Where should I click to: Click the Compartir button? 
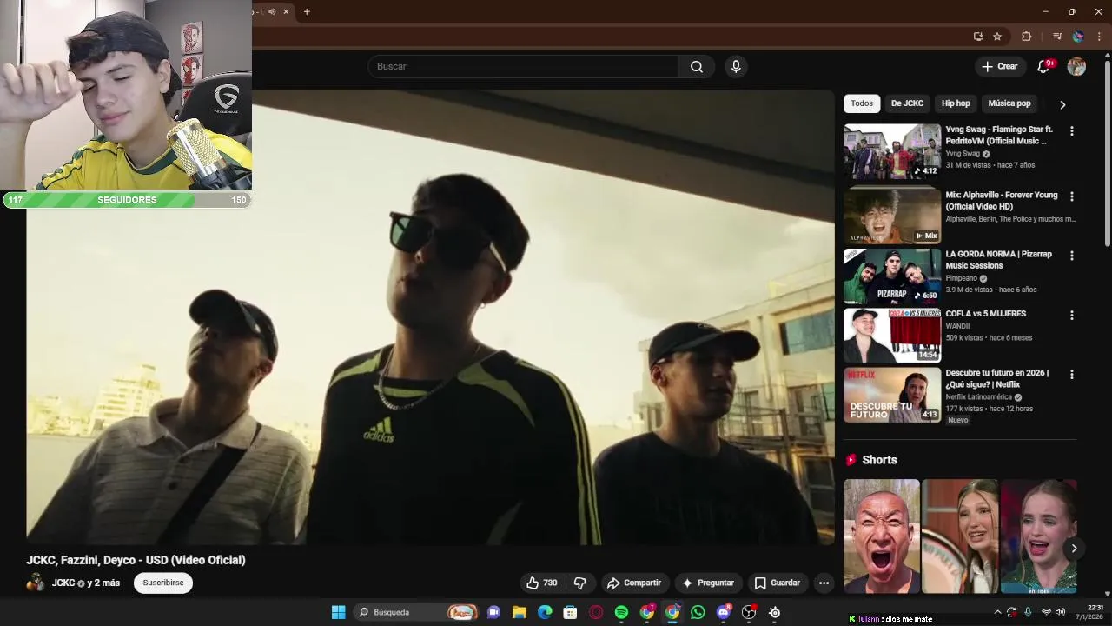pyautogui.click(x=634, y=583)
